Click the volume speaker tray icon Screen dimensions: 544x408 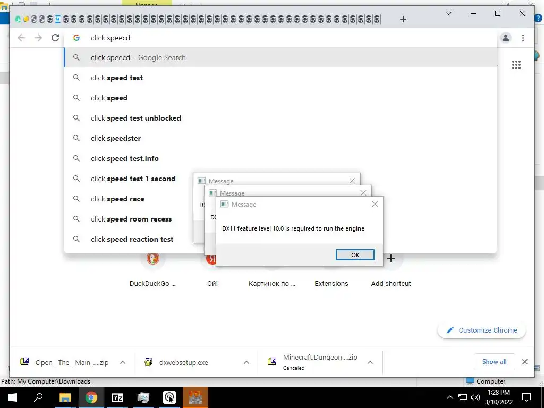[x=475, y=397]
